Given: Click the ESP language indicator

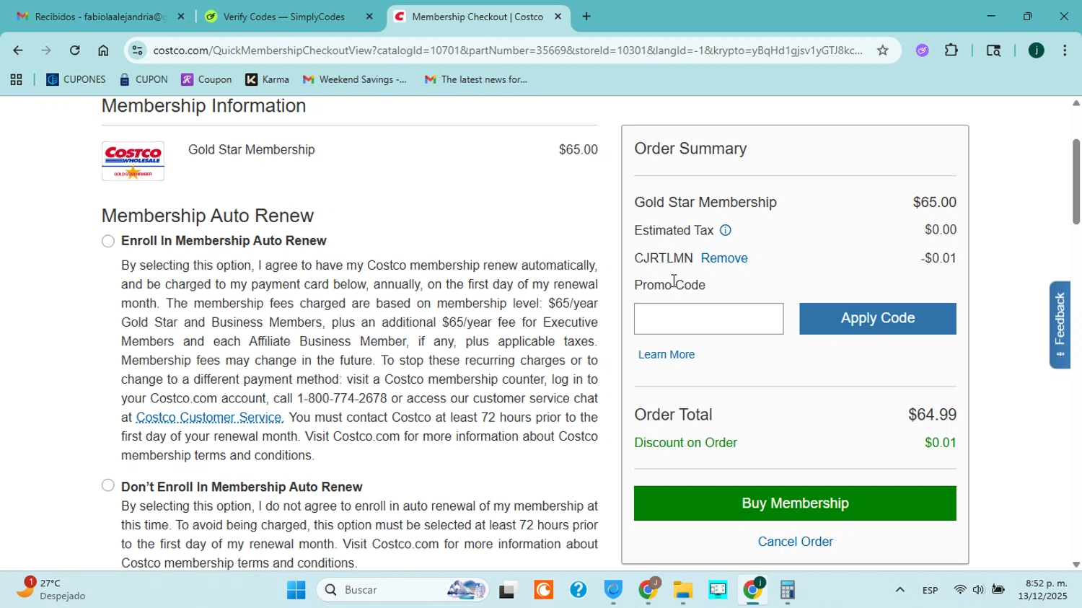Looking at the screenshot, I should pyautogui.click(x=930, y=591).
